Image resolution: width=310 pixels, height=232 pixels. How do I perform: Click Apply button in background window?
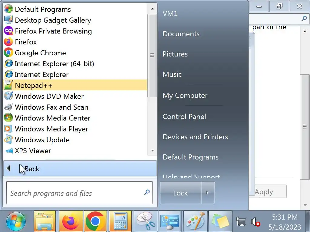tap(270, 191)
